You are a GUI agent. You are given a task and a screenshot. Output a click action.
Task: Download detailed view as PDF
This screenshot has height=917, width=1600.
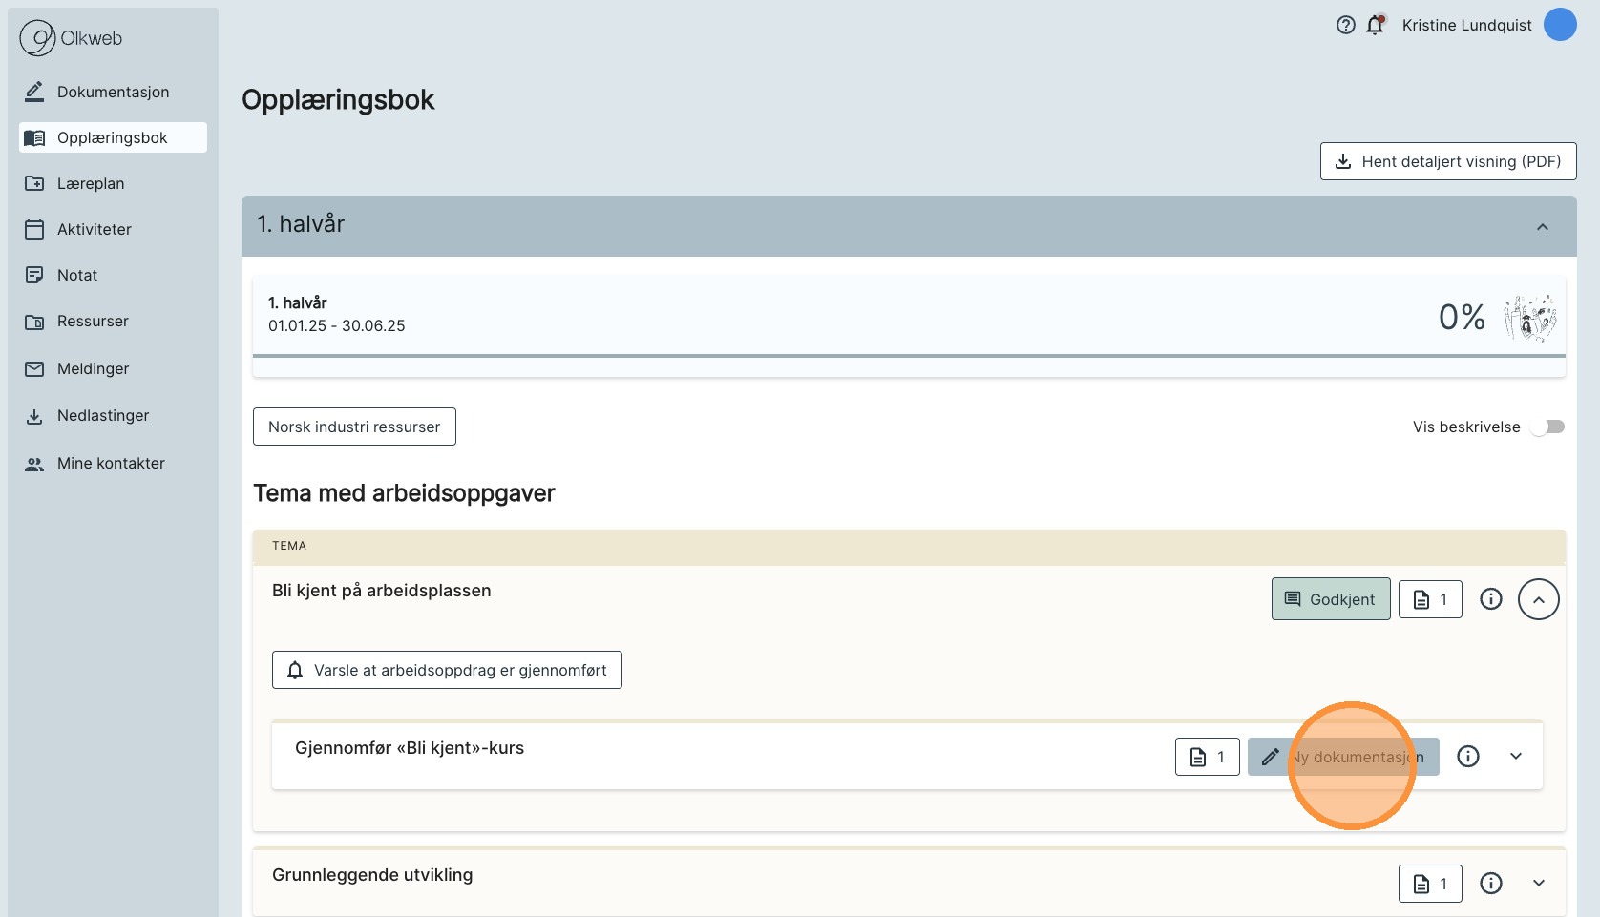(1447, 161)
